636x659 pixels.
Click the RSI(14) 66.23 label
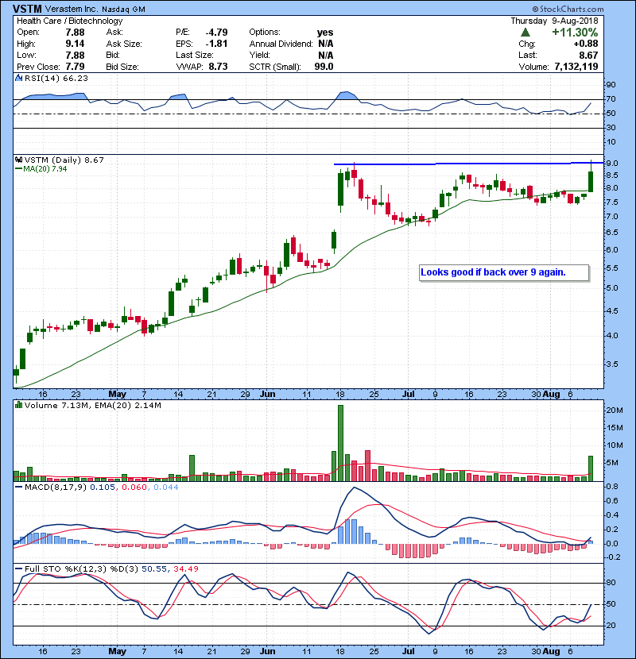[x=56, y=78]
